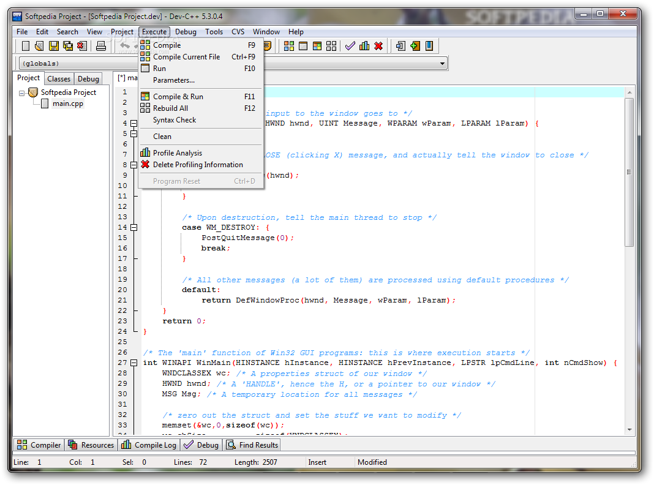This screenshot has height=485, width=654.
Task: Collapse the code fold at line 5
Action: click(x=133, y=134)
